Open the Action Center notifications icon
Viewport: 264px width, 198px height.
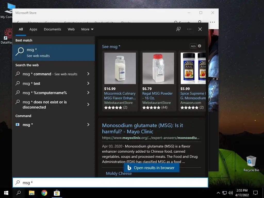pyautogui.click(x=255, y=193)
